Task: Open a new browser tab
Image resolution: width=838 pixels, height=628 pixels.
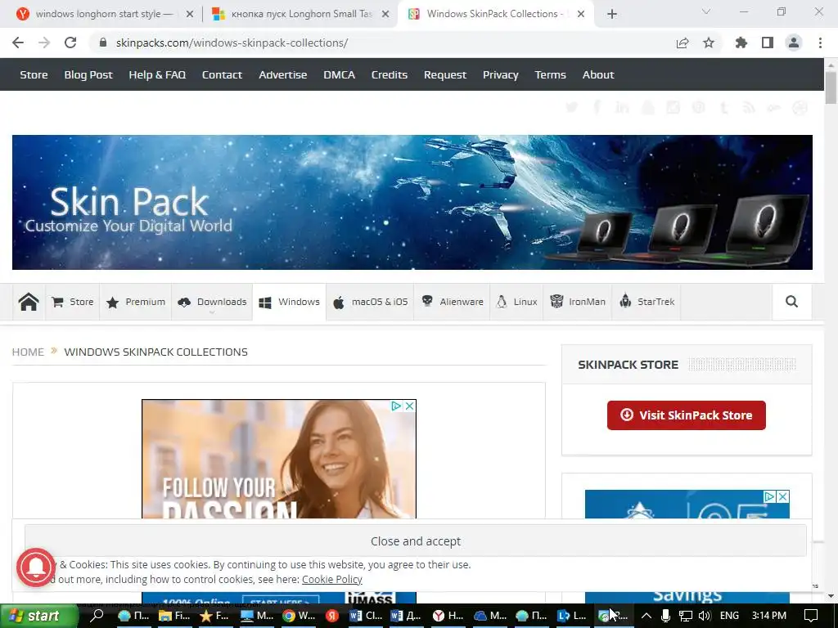Action: click(612, 14)
